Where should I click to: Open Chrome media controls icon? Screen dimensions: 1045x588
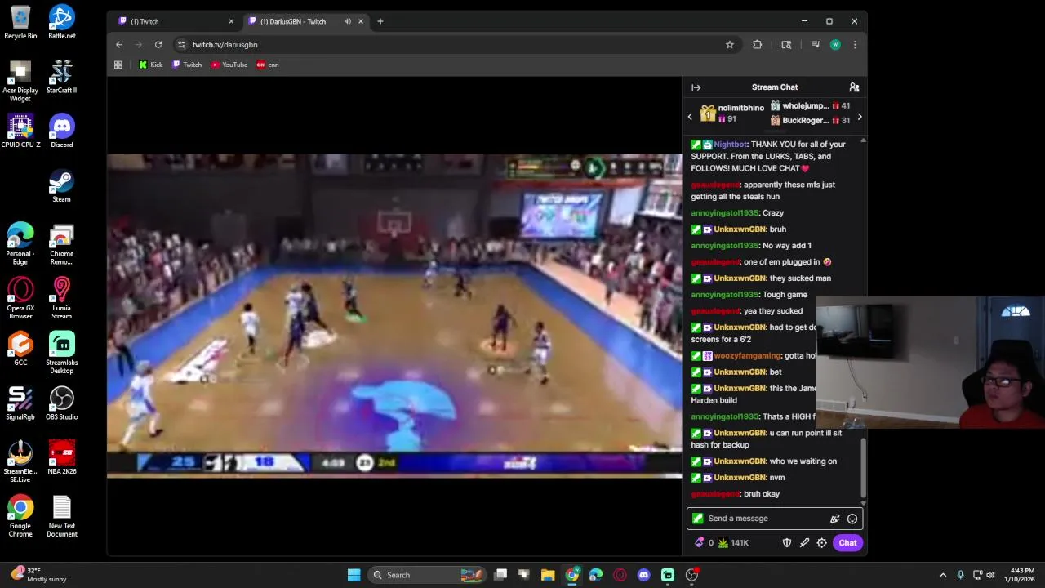point(815,45)
